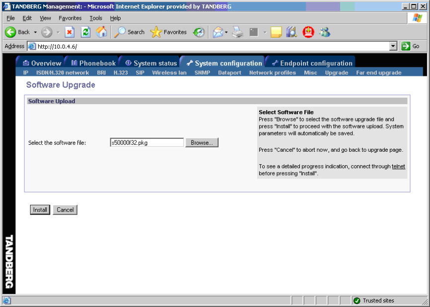This screenshot has width=430, height=307.
Task: Click the software file input field
Action: tap(146, 142)
